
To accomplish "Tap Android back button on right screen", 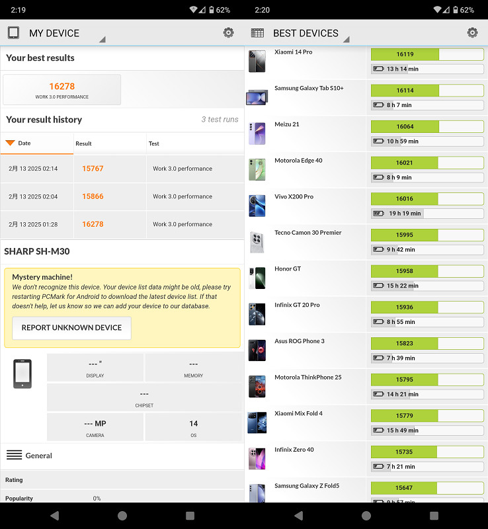I will point(299,516).
